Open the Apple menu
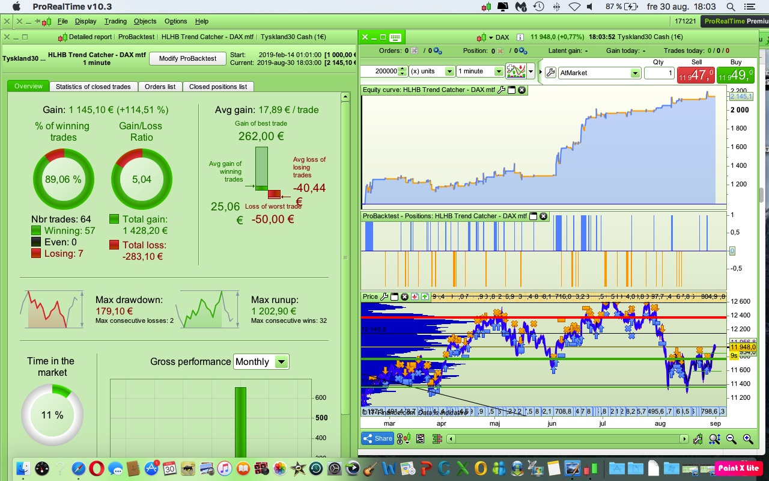Screen dimensions: 769x481 16,7
